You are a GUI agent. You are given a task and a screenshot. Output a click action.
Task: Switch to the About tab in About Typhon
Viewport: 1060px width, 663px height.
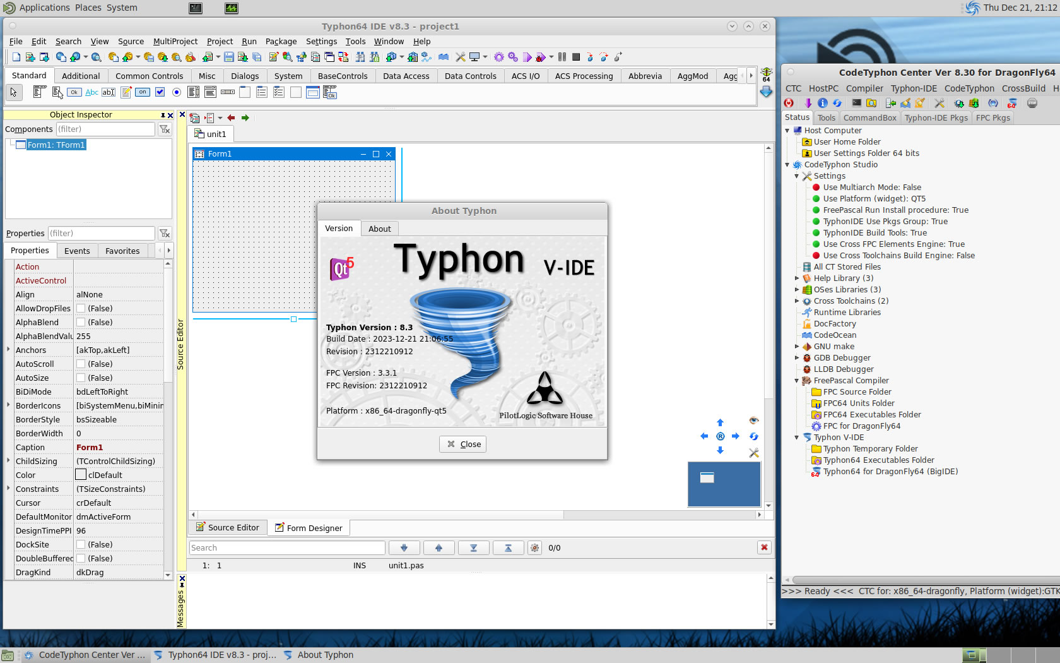point(380,229)
